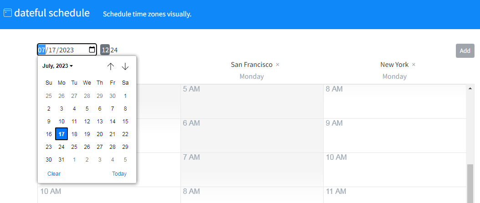The image size is (480, 203).
Task: Click the calendar icon in date field
Action: (92, 50)
